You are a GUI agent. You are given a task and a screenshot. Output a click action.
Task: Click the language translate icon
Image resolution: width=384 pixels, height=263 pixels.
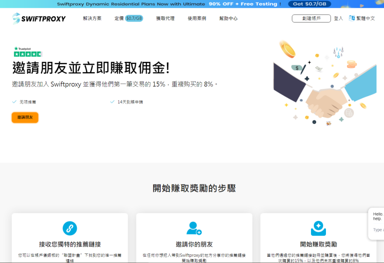pyautogui.click(x=352, y=18)
